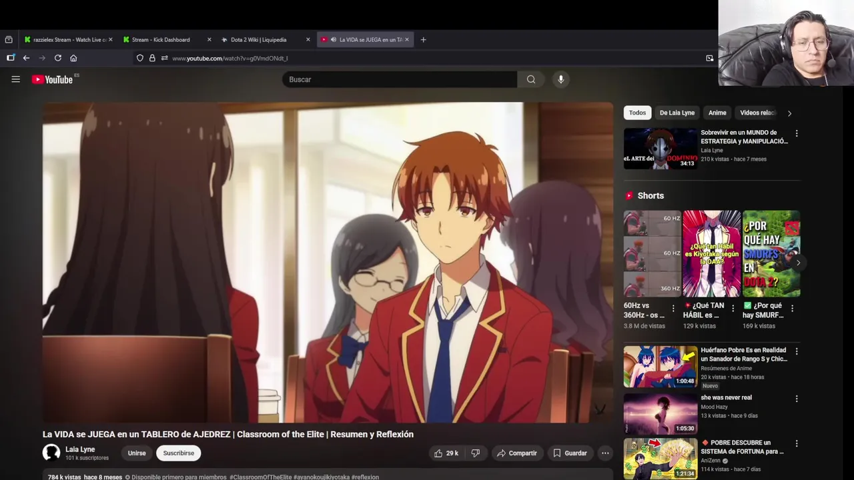
Task: Go to YouTube home via the logo
Action: point(52,79)
